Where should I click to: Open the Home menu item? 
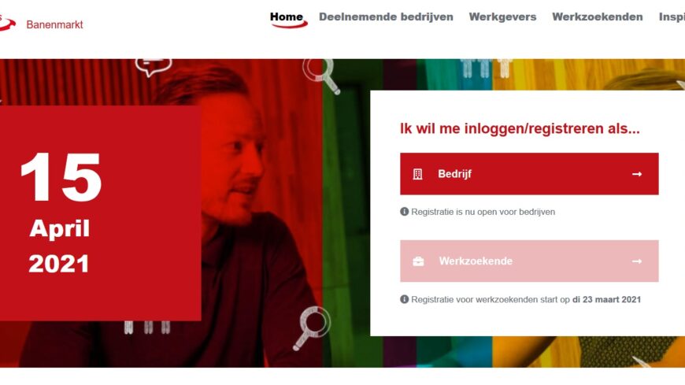coord(287,17)
